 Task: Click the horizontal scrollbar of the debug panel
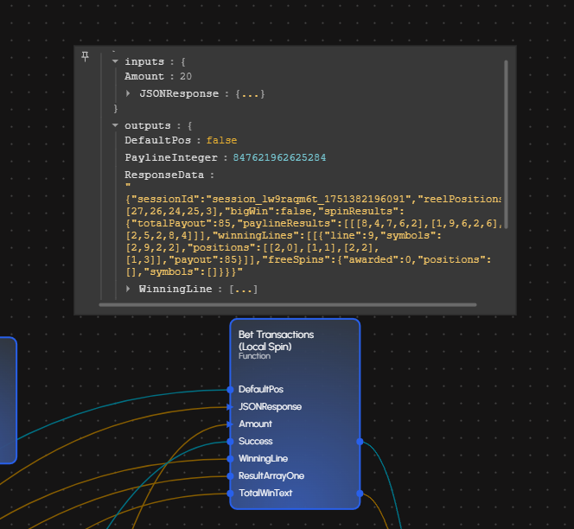pyautogui.click(x=288, y=304)
